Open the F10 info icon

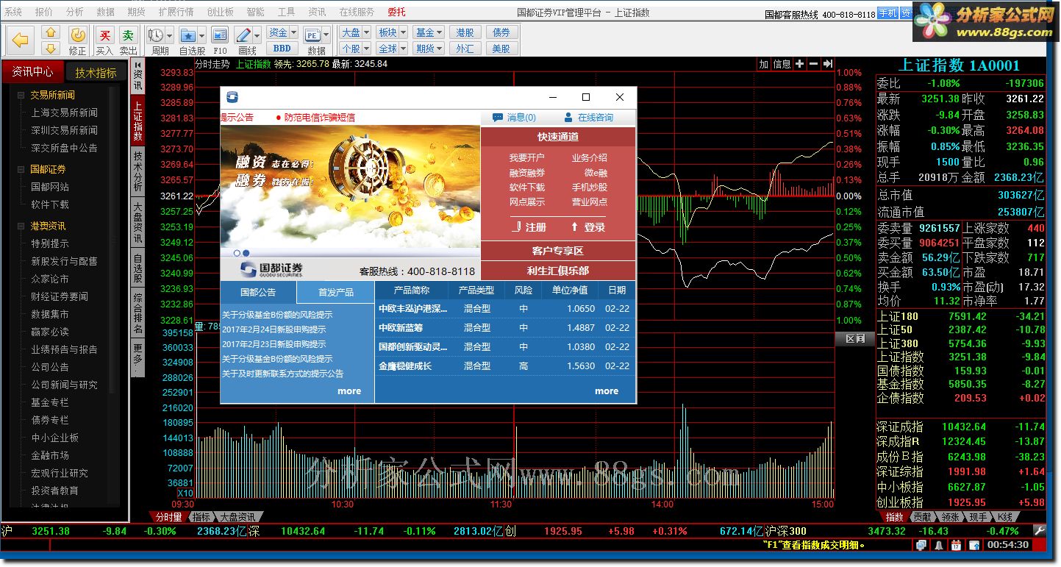(220, 35)
